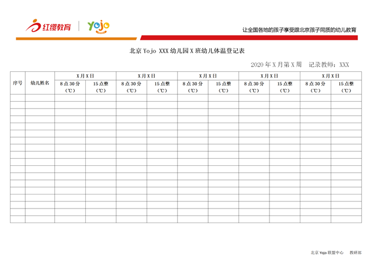The width and height of the screenshot is (374, 264).
Task: Click 15点整 header under the rightmost date
Action: 346,87
